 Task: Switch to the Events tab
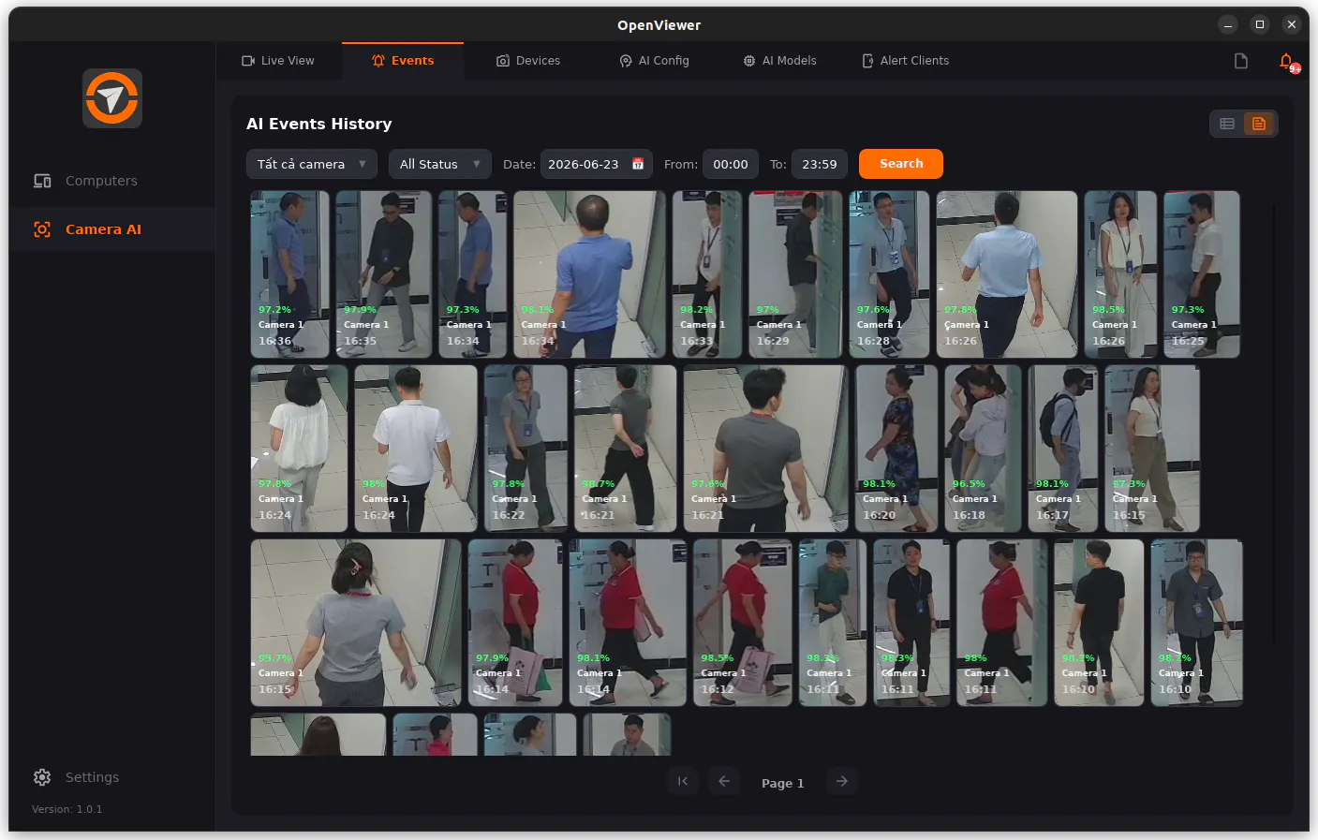(403, 61)
